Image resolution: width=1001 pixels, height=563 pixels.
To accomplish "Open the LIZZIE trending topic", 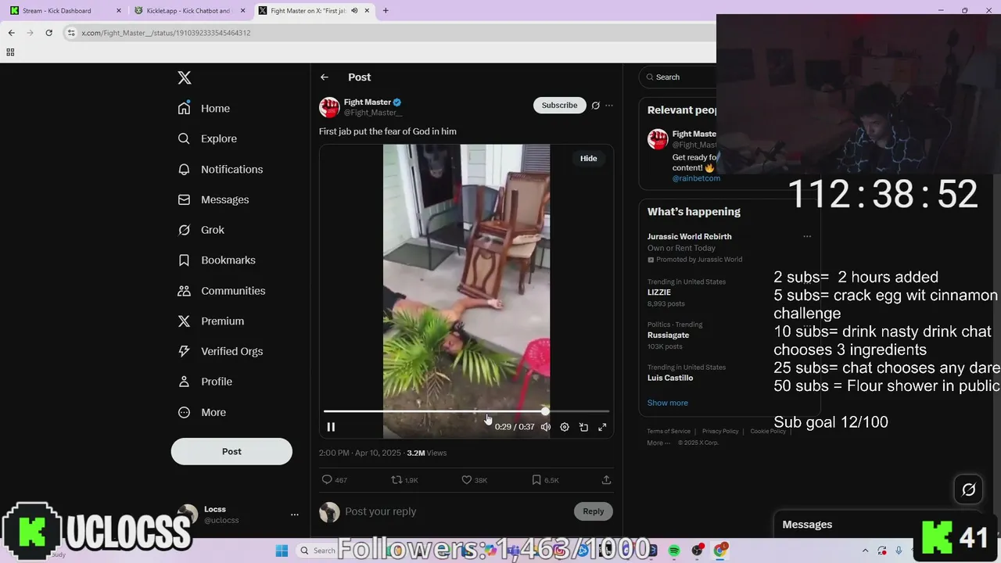I will (658, 292).
